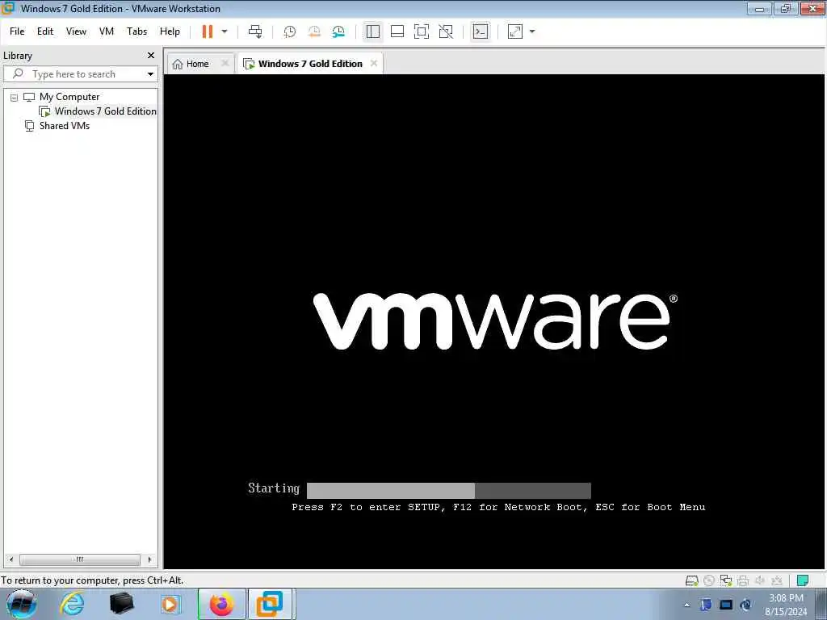Open the Tabs menu

tap(136, 31)
